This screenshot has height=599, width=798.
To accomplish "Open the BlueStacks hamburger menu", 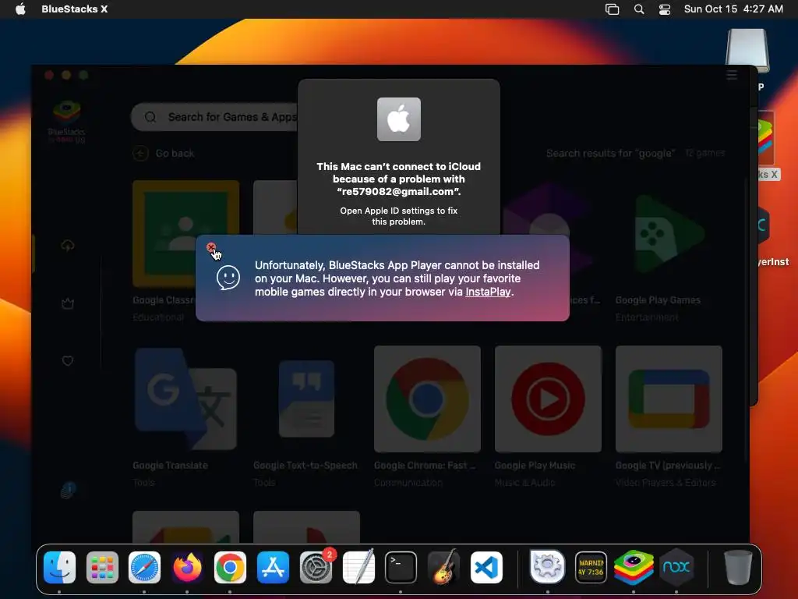I will [732, 76].
